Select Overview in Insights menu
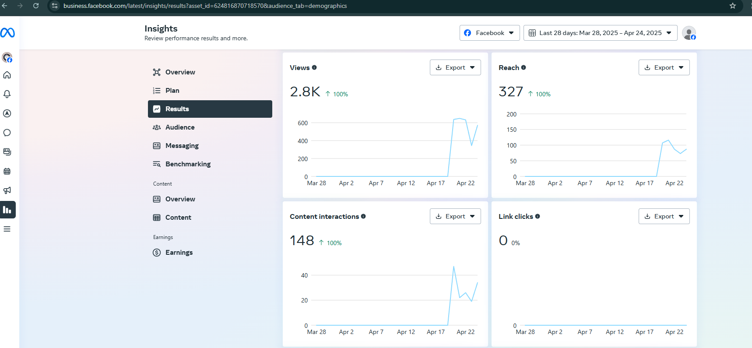This screenshot has height=348, width=752. tap(210, 72)
